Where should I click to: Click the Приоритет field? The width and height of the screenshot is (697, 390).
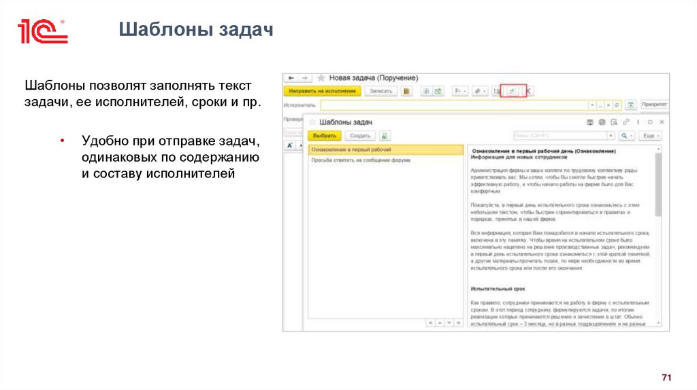[x=654, y=104]
